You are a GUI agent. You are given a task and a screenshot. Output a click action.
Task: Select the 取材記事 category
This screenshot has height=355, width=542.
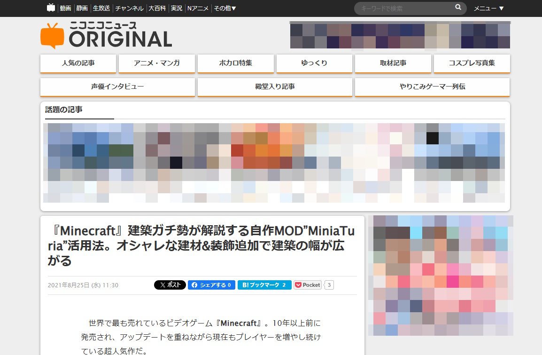point(393,63)
